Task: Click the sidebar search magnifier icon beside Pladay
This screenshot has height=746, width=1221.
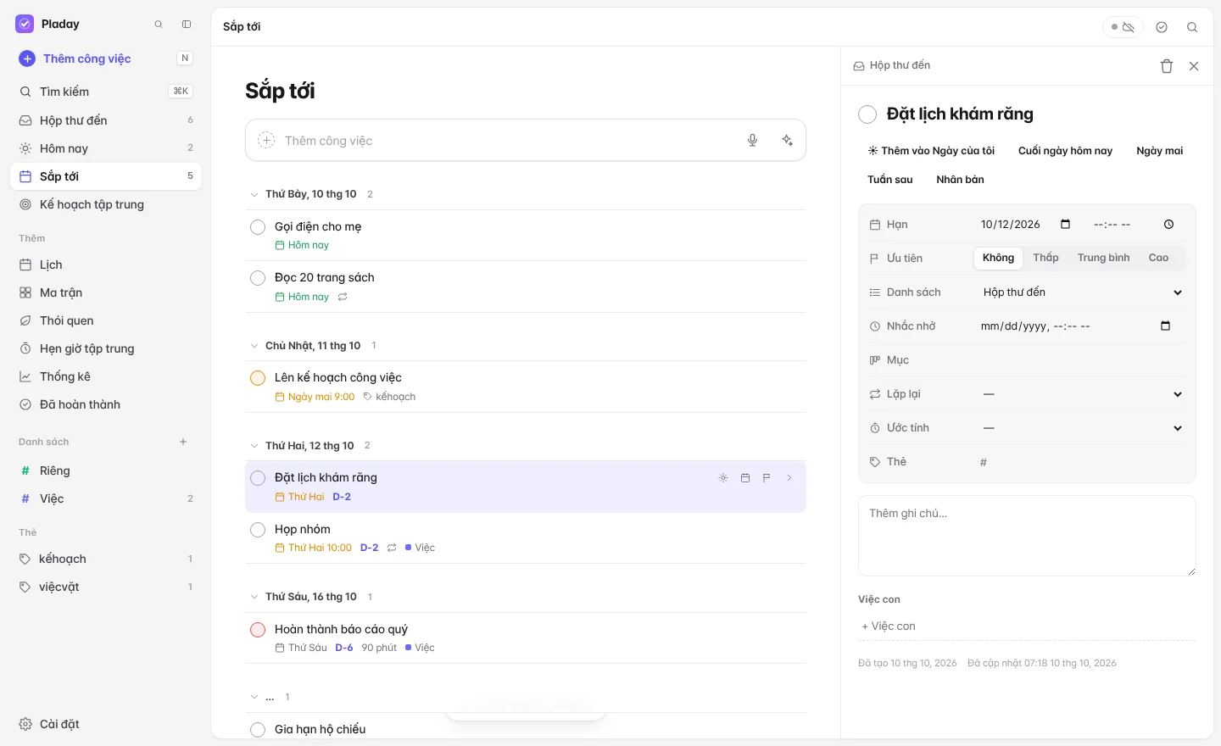Action: pyautogui.click(x=159, y=25)
